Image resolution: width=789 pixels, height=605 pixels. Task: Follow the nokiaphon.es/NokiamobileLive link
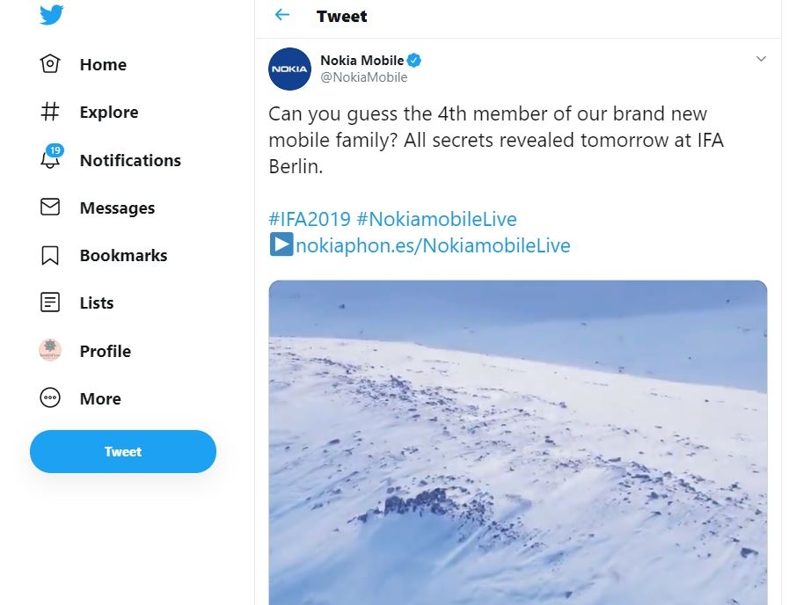pos(433,245)
